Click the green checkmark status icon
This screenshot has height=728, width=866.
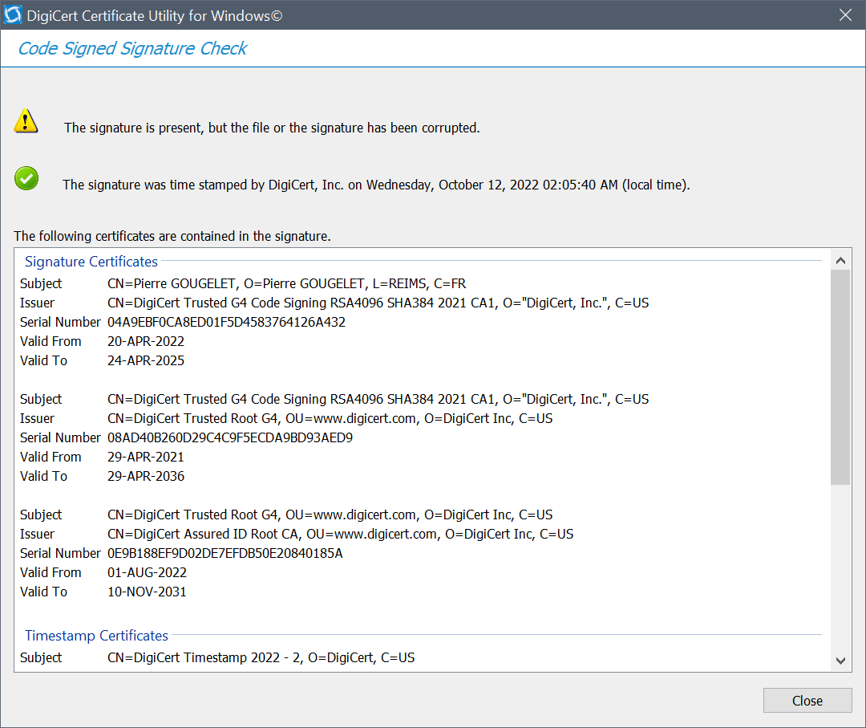pos(26,178)
